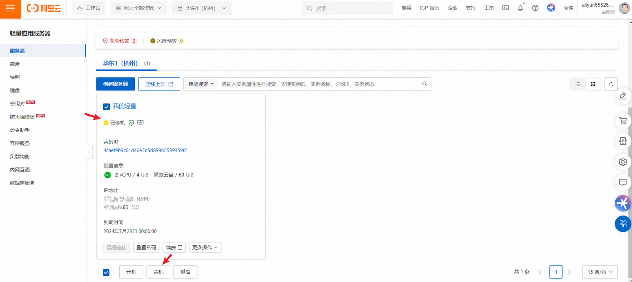Click the 风险预警 warning indicator
The width and height of the screenshot is (632, 282).
(167, 41)
